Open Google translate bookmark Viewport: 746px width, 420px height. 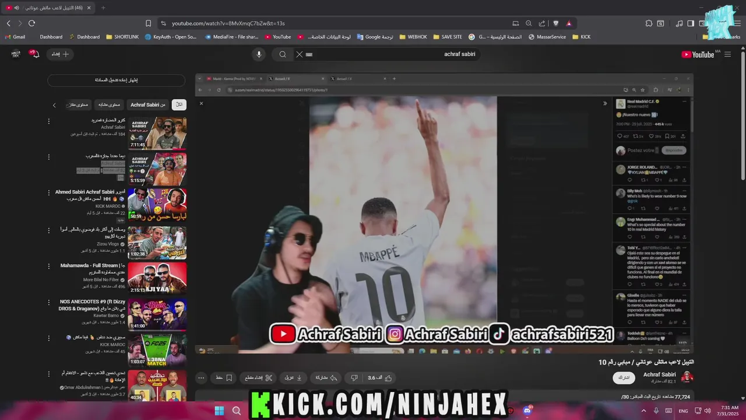[x=375, y=37]
